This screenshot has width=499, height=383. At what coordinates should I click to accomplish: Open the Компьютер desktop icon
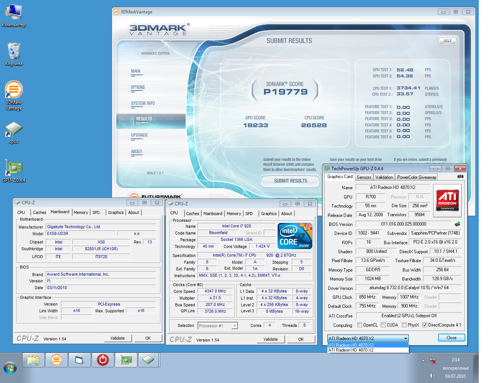click(x=14, y=15)
